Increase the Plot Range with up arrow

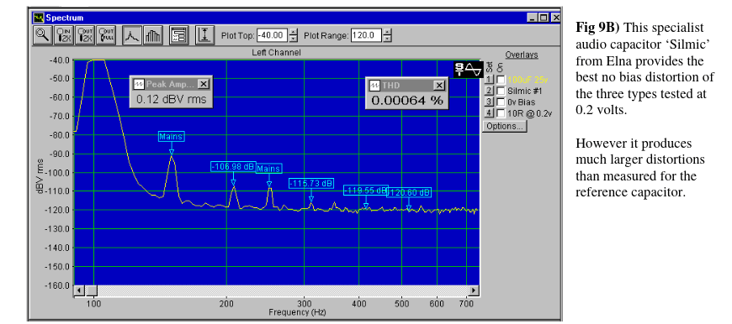point(387,32)
